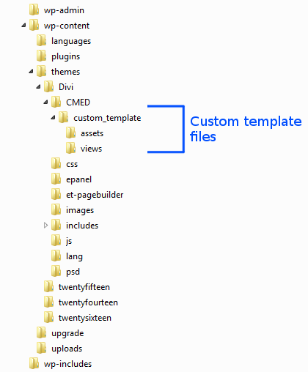This screenshot has width=308, height=372.
Task: Select the epanel folder label
Action: (78, 179)
